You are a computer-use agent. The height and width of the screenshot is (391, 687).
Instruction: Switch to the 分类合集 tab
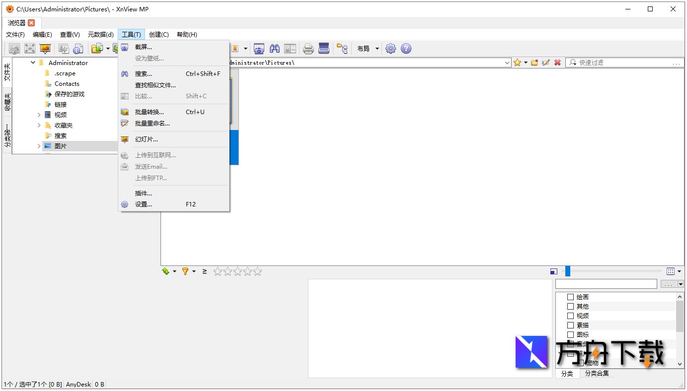click(596, 374)
